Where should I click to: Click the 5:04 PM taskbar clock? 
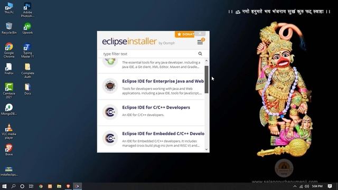click(x=317, y=186)
